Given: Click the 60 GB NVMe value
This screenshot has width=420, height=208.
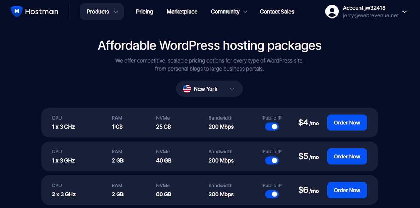Looking at the screenshot, I should (164, 194).
